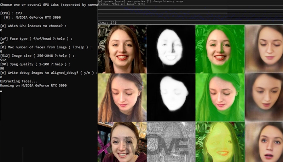Select the top-row green overlay face
This screenshot has height=162, width=283.
(220, 49)
